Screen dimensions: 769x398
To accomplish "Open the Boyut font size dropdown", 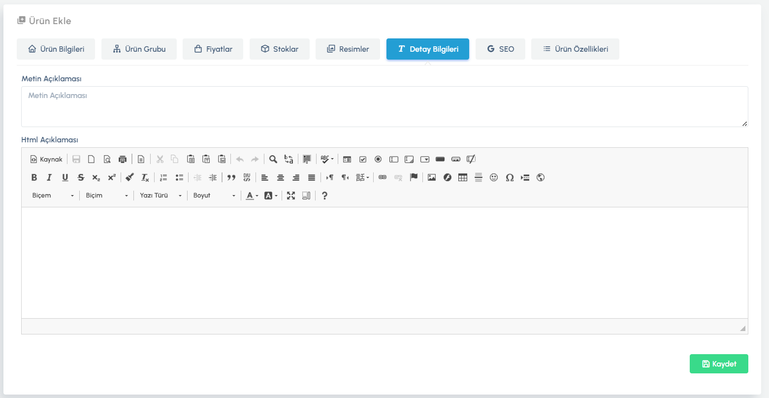I will click(214, 196).
